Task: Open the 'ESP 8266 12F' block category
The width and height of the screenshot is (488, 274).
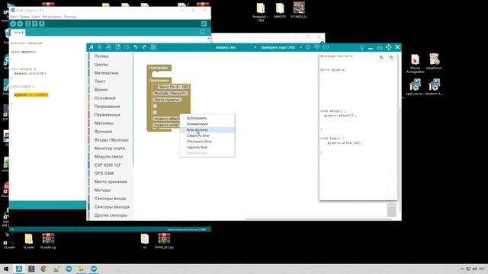Action: tap(110, 165)
